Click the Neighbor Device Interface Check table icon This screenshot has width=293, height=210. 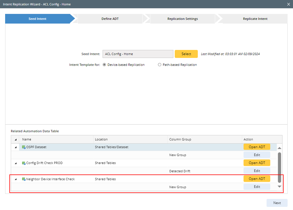(x=24, y=179)
